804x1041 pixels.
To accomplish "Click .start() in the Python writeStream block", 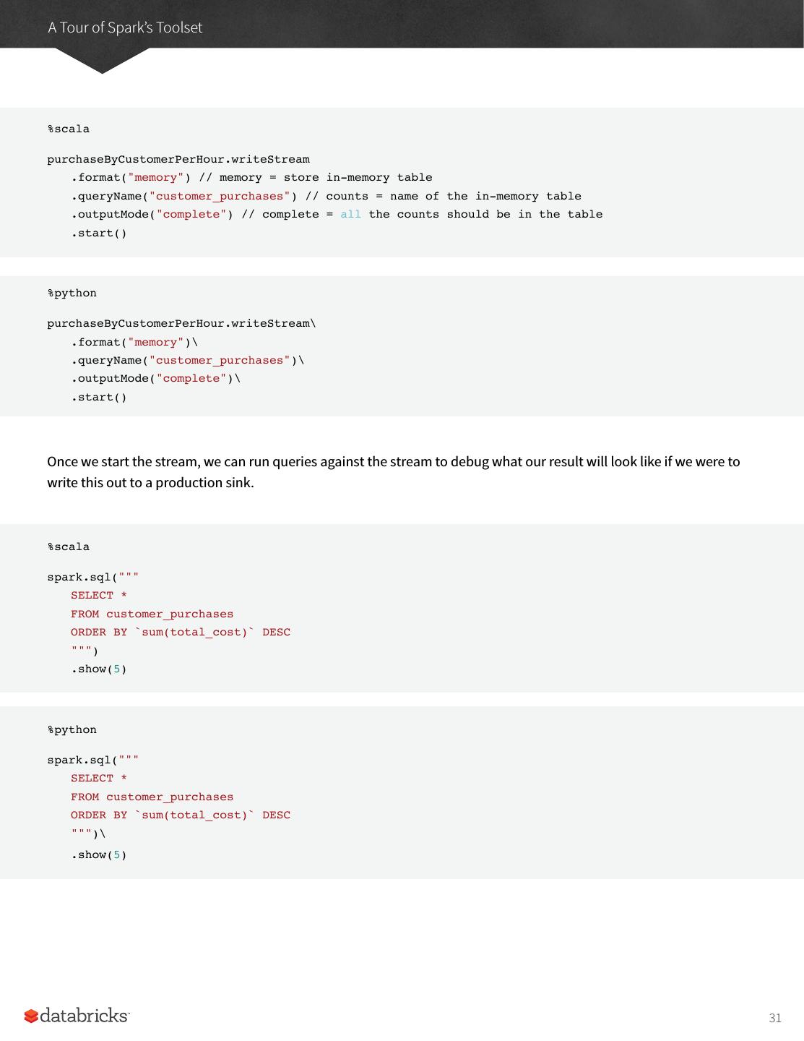I will coord(99,397).
